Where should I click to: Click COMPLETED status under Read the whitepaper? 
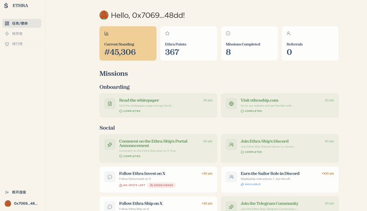pyautogui.click(x=130, y=111)
